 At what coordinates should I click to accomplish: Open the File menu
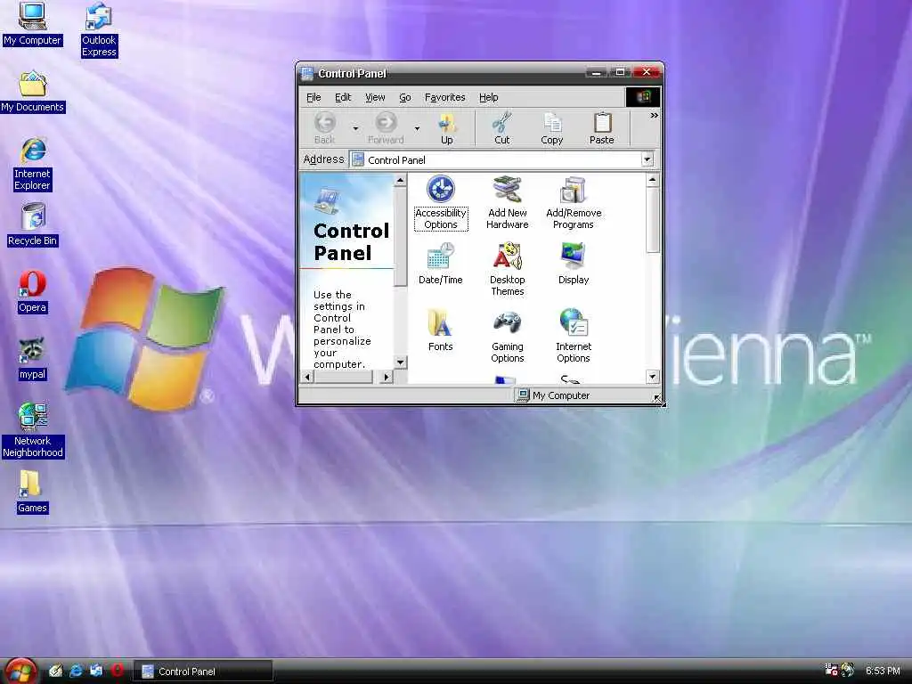tap(313, 97)
